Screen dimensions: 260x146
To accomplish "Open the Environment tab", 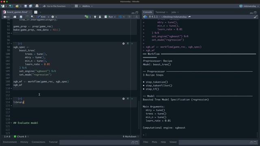I will tap(10, 142).
